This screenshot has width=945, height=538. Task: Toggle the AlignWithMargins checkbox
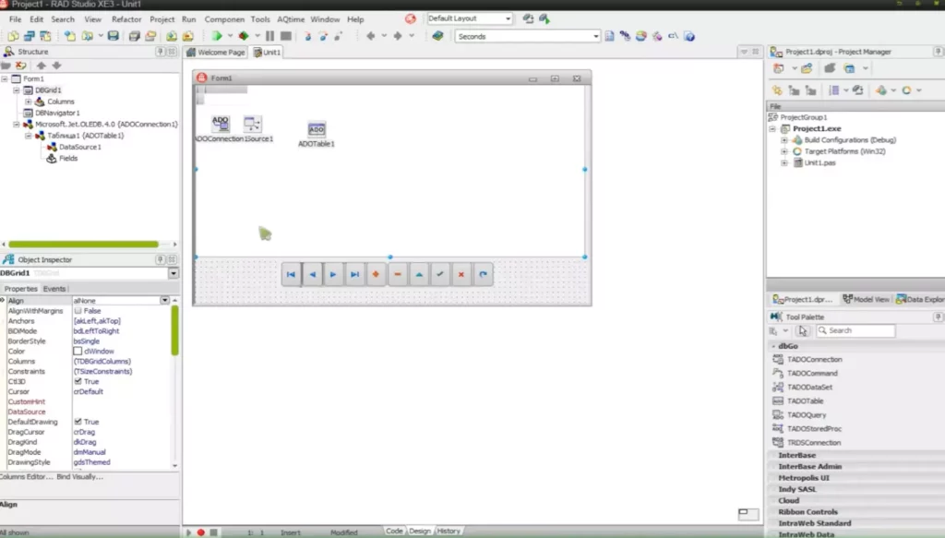coord(78,311)
